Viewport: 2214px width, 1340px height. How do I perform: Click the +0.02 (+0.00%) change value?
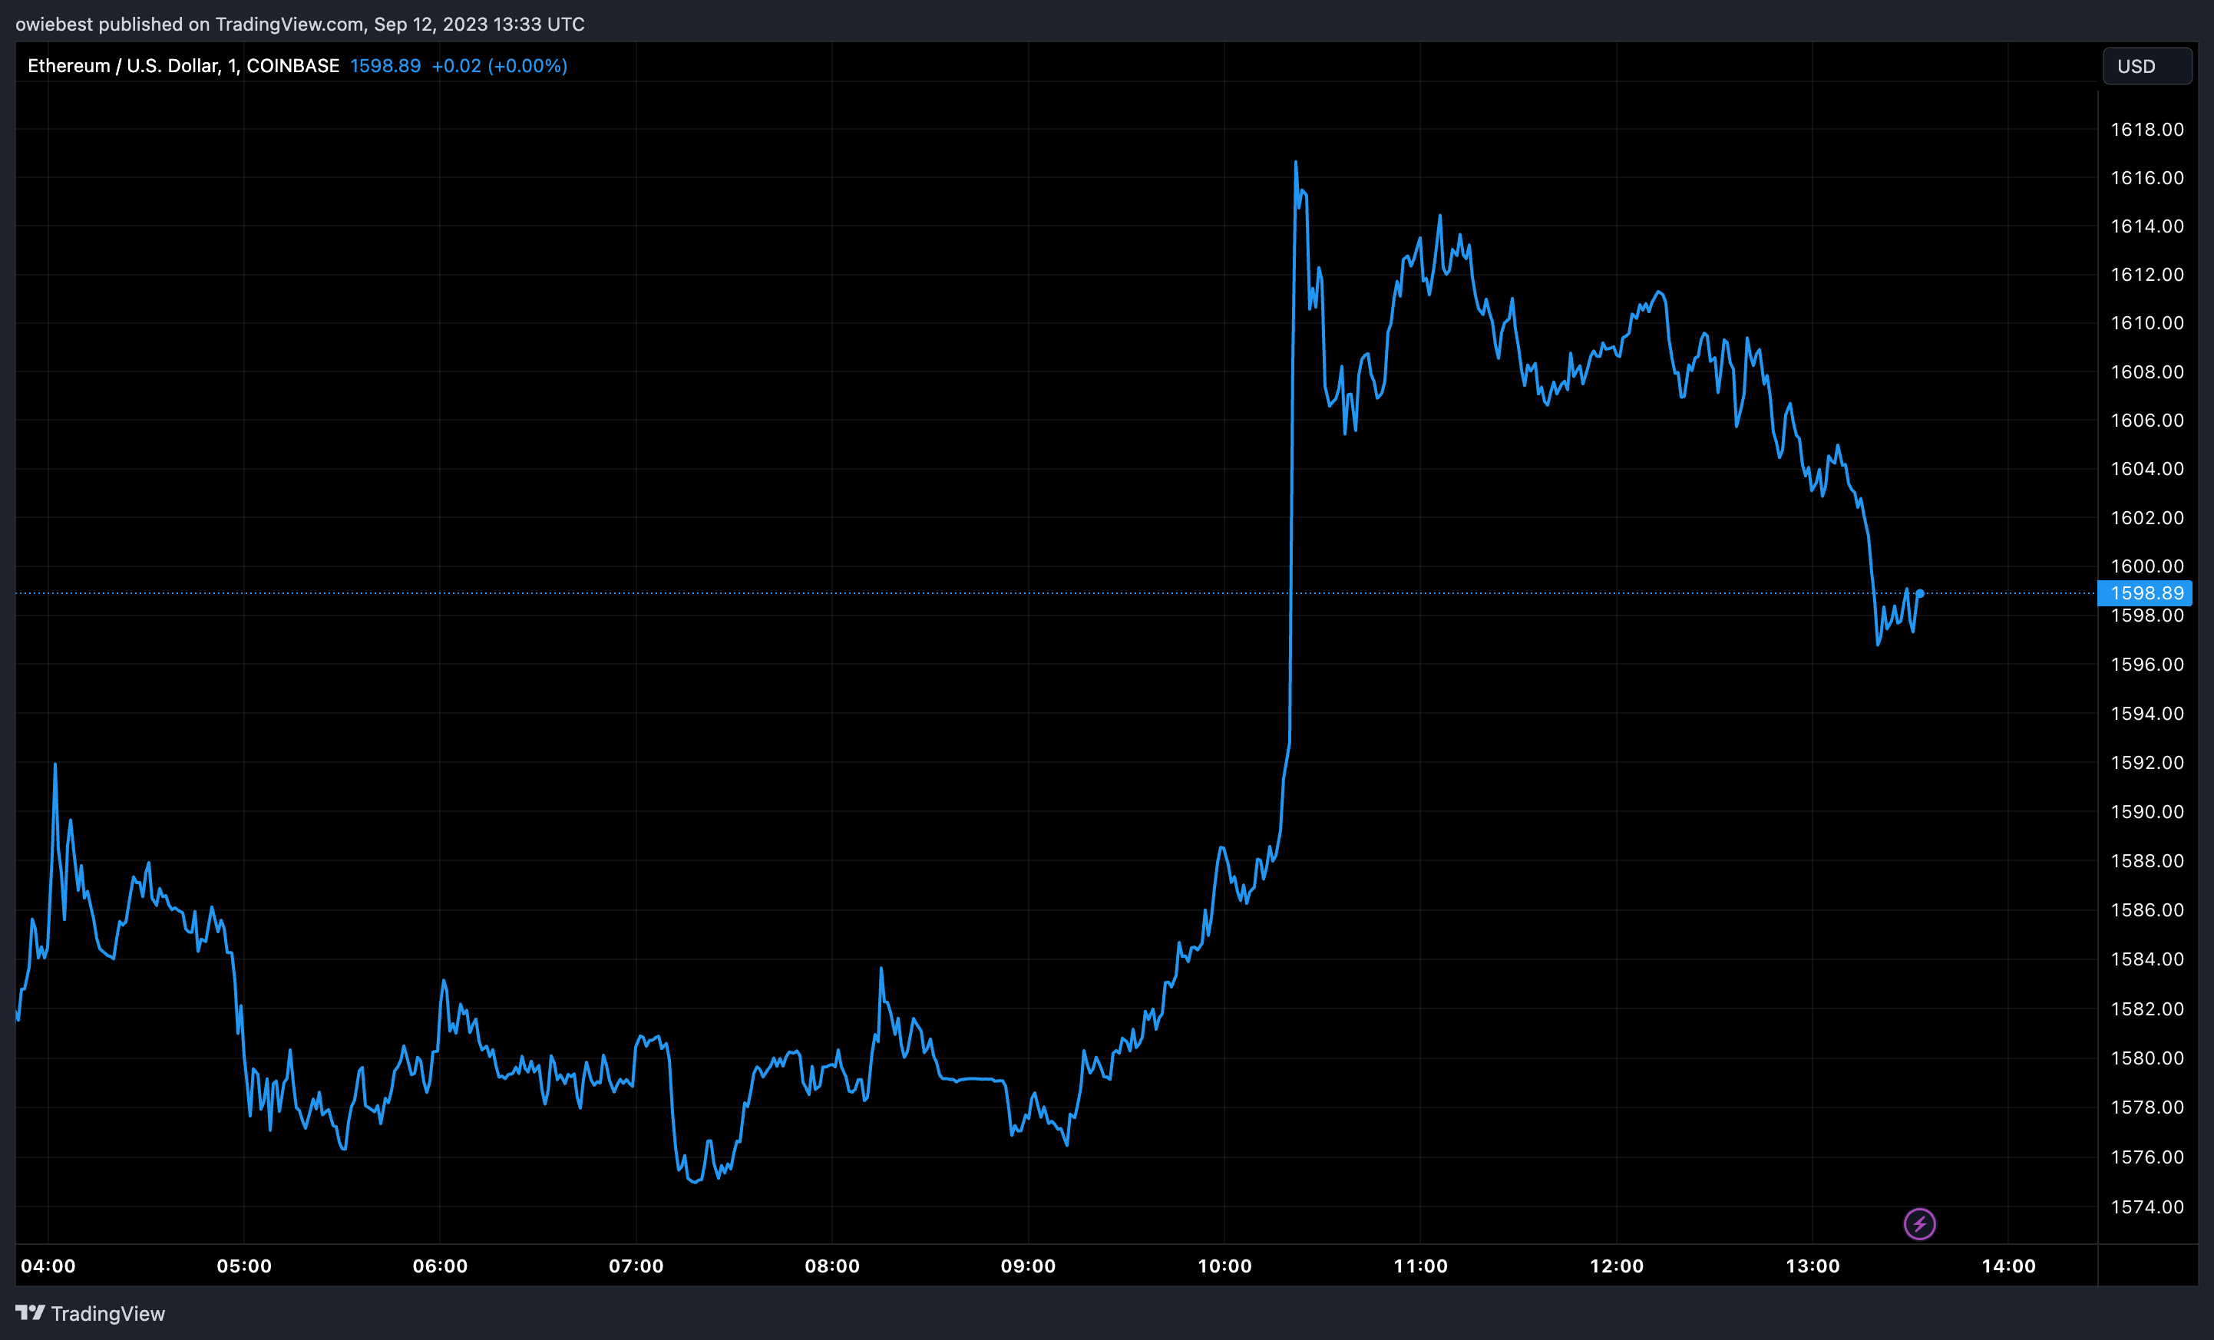500,65
